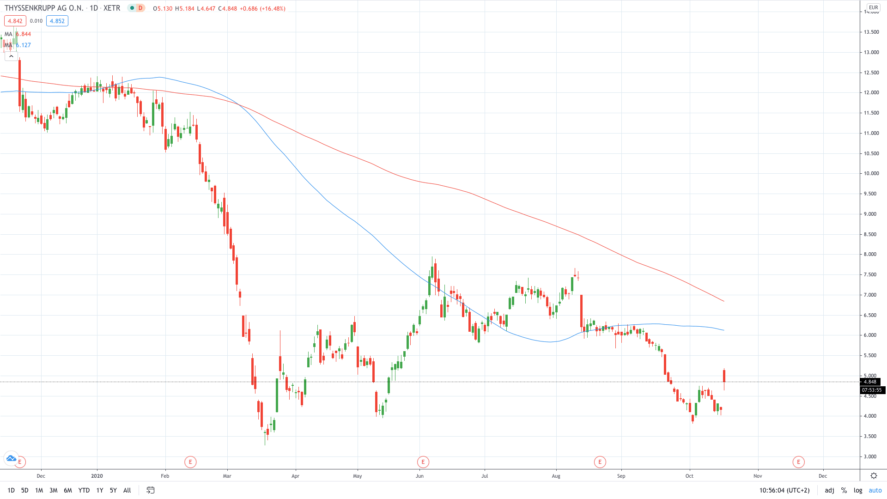Click the earnings marker in mid November
887x499 pixels.
pyautogui.click(x=798, y=462)
